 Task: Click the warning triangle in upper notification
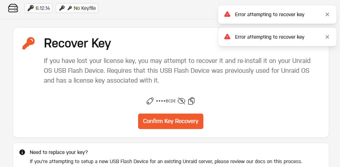coord(227,14)
